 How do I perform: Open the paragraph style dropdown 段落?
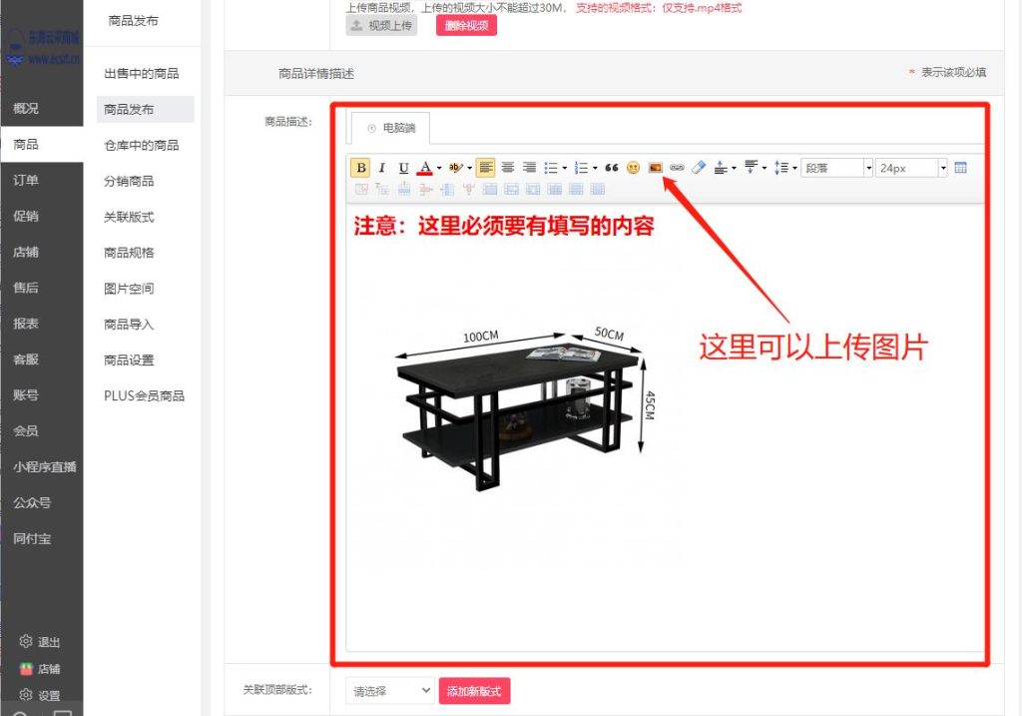pyautogui.click(x=835, y=167)
